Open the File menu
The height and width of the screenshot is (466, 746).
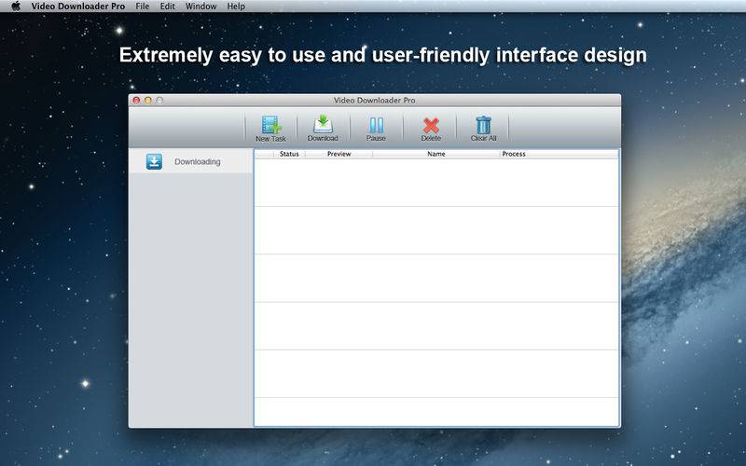coord(143,7)
